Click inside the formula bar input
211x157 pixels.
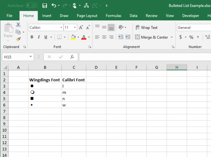[x=145, y=57]
